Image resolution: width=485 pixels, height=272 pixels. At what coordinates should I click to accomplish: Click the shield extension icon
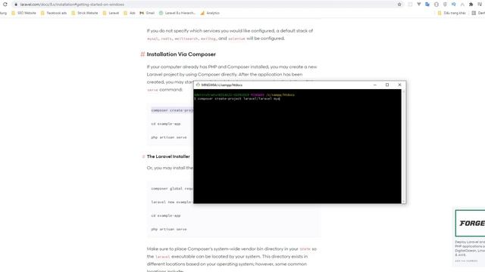(x=445, y=5)
